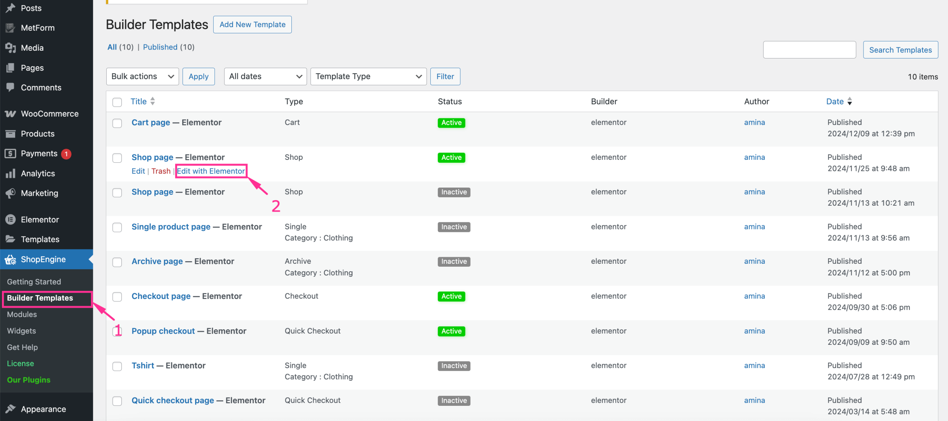948x421 pixels.
Task: Check the active Shop page row checkbox
Action: [117, 158]
